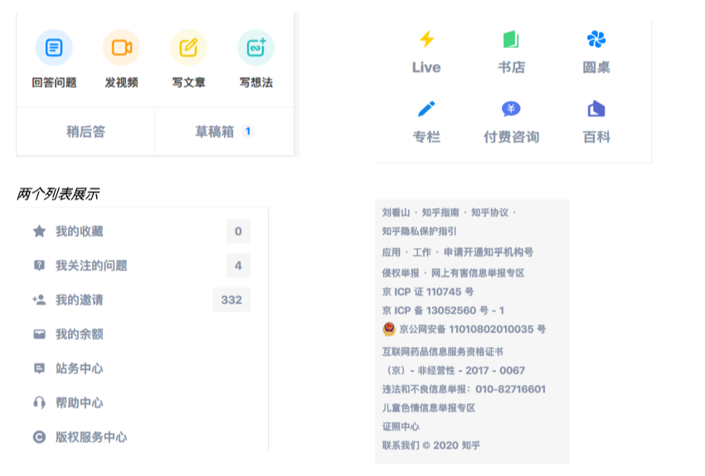705x476 pixels.
Task: Click the 发视频 label
Action: click(x=121, y=83)
